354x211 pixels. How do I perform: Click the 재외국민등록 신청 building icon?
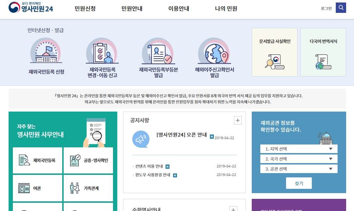click(x=46, y=50)
